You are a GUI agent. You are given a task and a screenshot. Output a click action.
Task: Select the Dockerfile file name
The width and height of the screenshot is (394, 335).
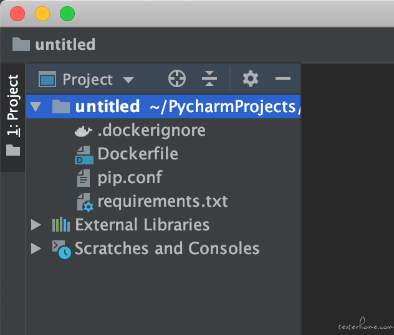tap(138, 154)
